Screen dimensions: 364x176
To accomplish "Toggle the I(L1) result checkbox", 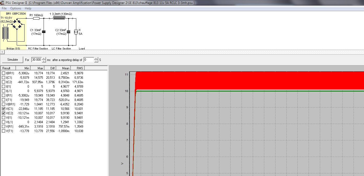I will (x=3, y=91).
